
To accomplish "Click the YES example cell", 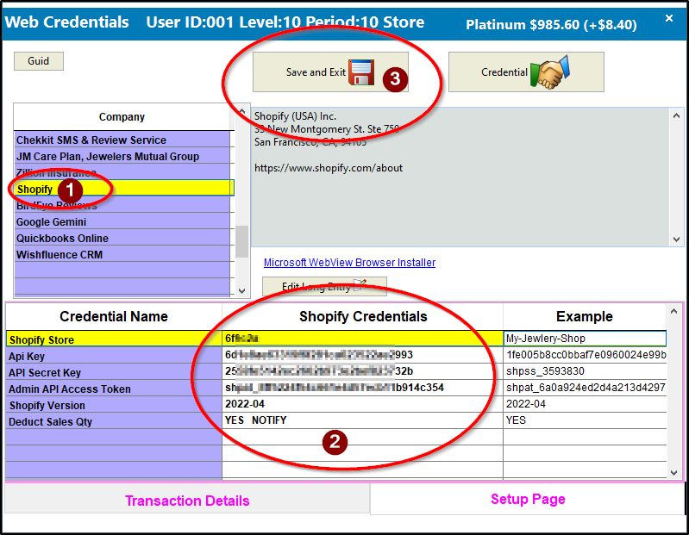I will click(585, 420).
